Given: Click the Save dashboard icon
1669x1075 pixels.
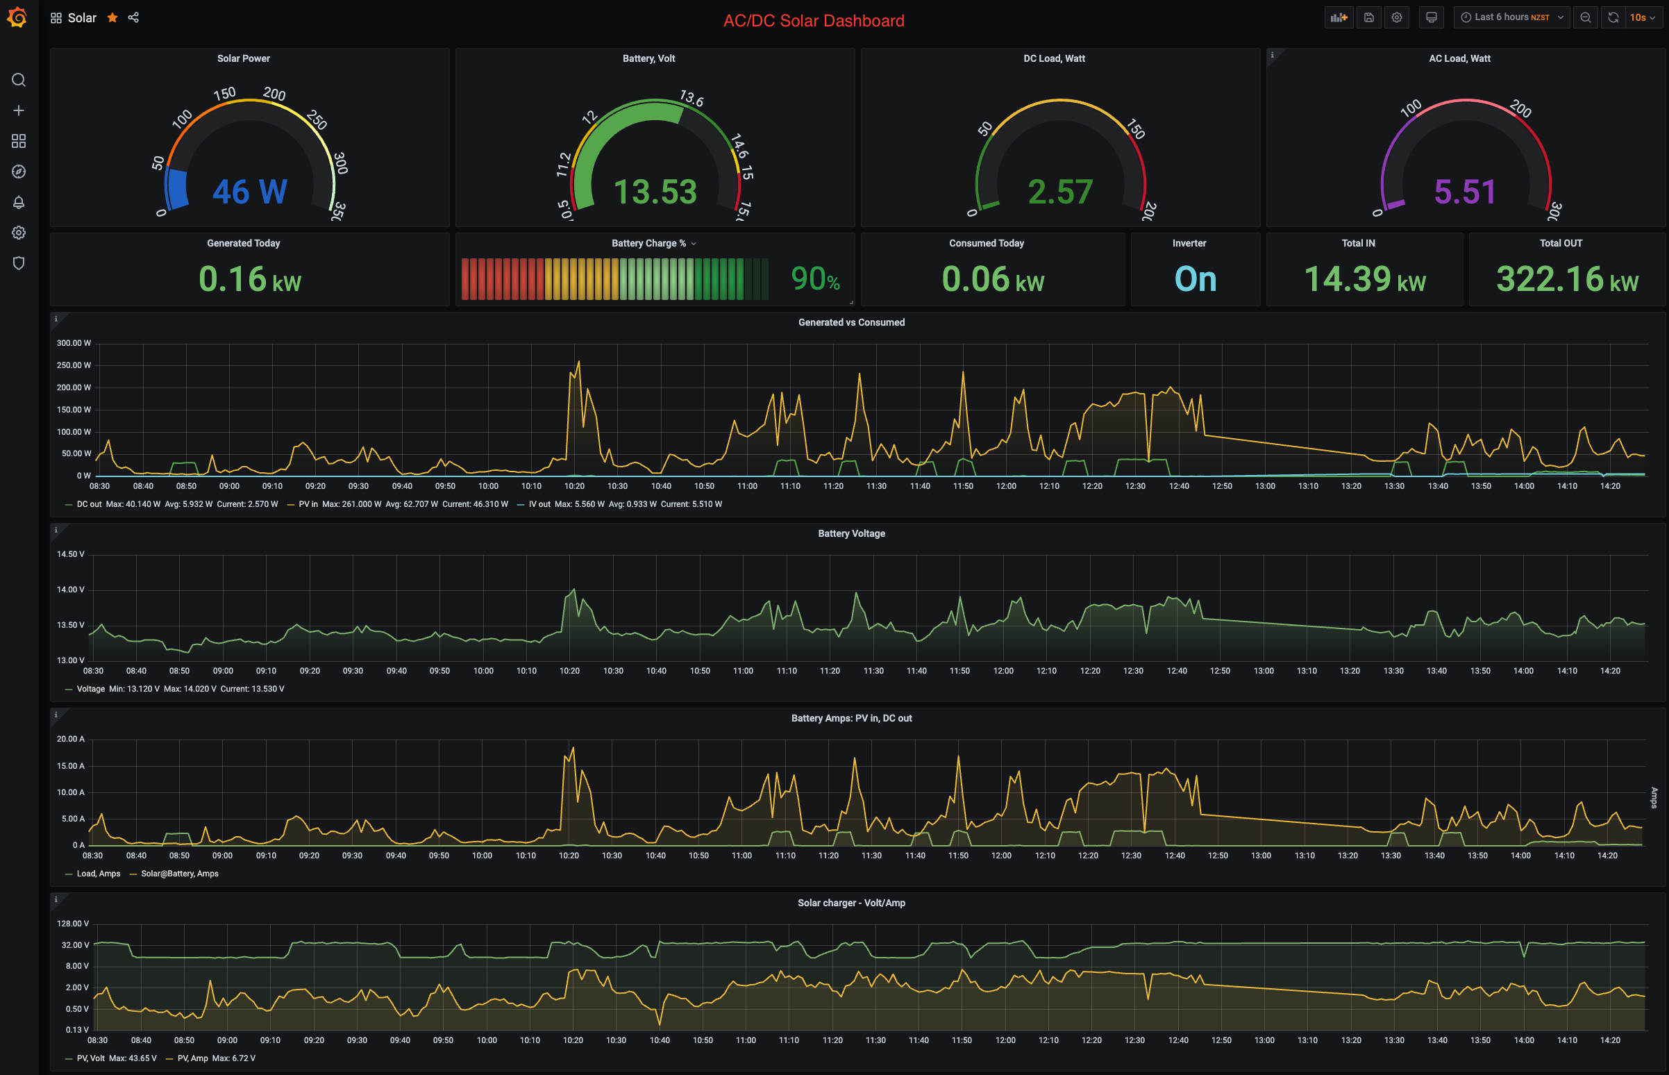Looking at the screenshot, I should (1368, 17).
